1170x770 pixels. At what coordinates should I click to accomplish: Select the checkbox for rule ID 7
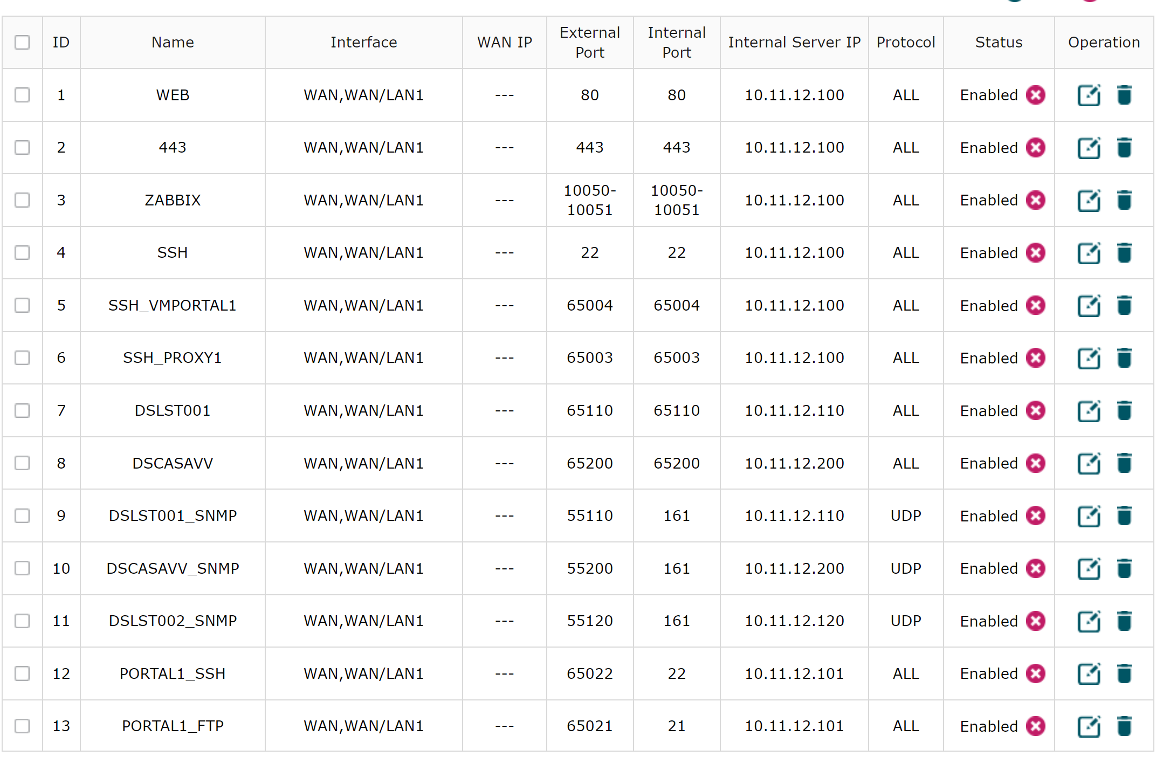pos(22,411)
